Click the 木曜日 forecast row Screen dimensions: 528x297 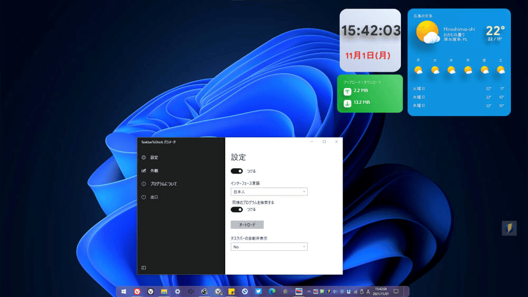pyautogui.click(x=459, y=106)
